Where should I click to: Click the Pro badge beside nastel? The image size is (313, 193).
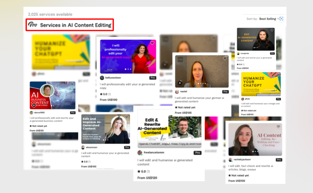[225, 92]
